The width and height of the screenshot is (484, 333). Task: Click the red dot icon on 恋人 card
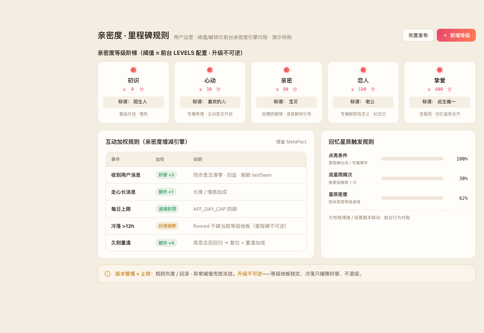click(363, 70)
